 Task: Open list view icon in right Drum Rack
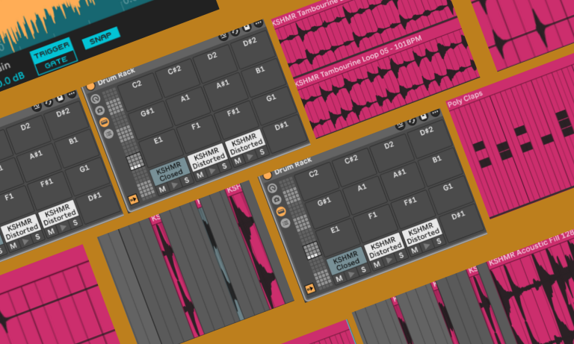[x=286, y=222]
